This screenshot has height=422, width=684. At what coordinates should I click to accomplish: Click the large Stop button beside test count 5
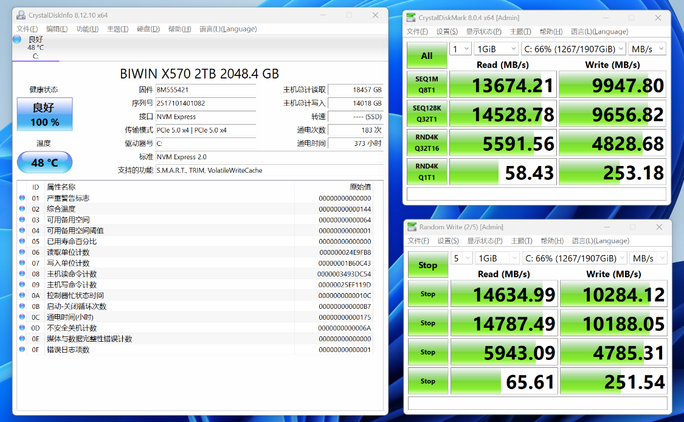click(428, 265)
